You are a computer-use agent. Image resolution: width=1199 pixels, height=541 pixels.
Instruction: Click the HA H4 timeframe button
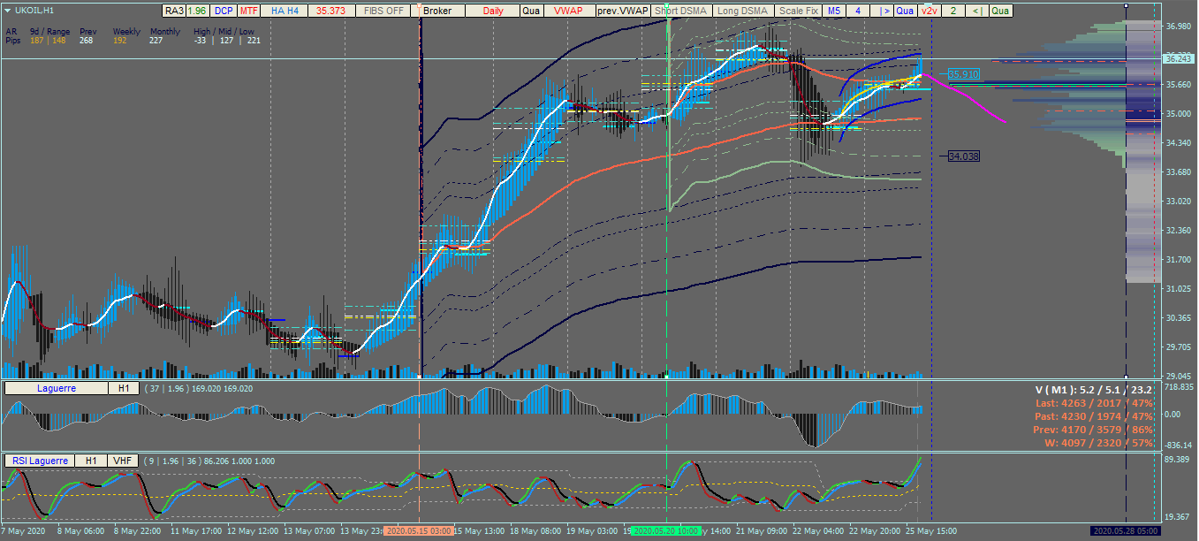tap(285, 11)
